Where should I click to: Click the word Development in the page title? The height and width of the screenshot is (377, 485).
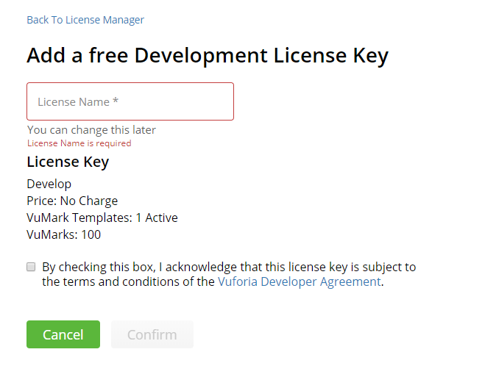(x=201, y=56)
